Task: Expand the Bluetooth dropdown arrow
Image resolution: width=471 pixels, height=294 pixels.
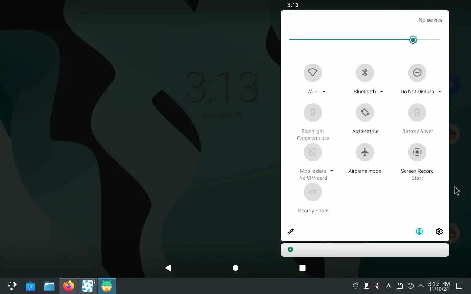Action: click(x=381, y=92)
